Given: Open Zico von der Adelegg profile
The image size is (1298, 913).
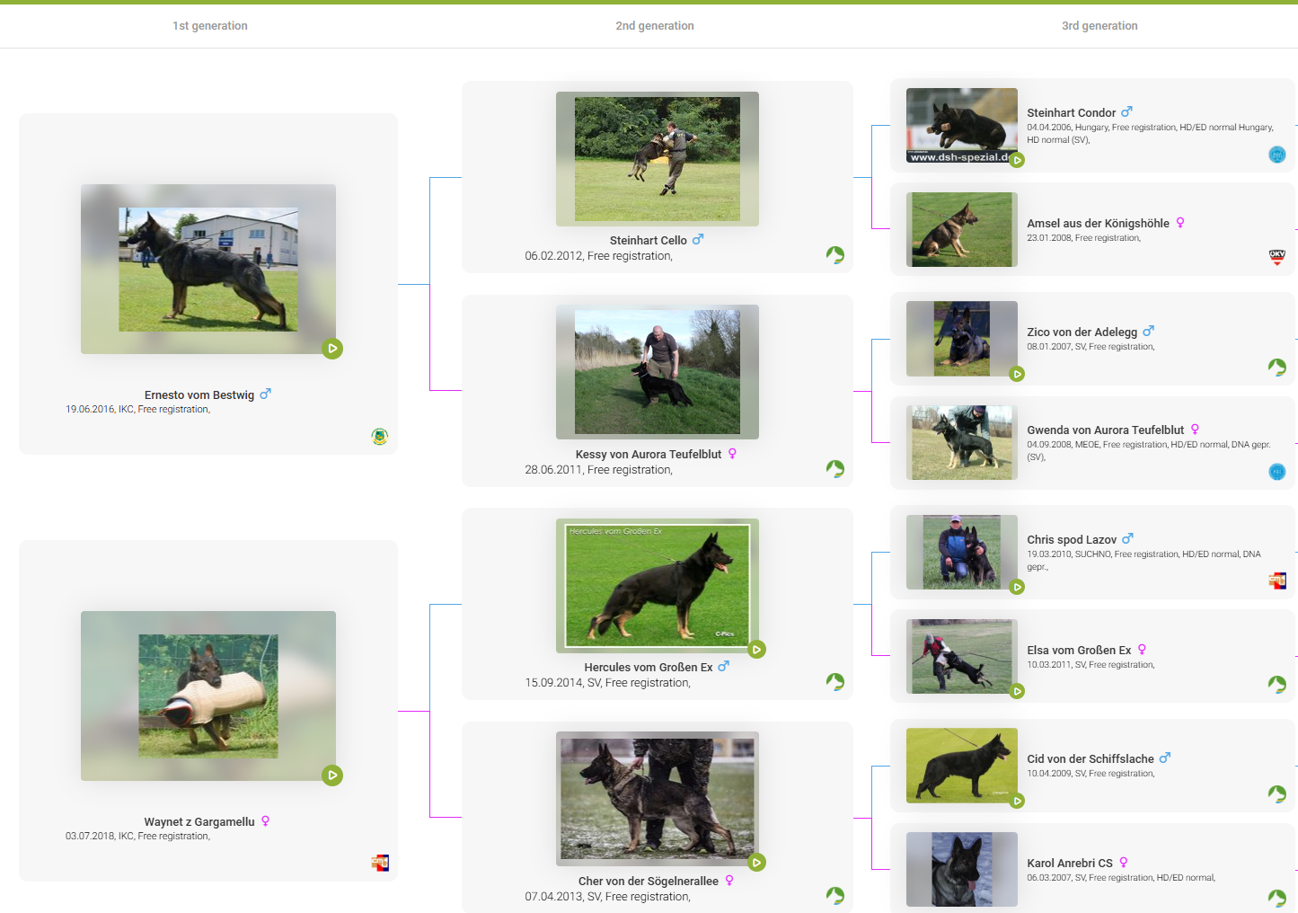Looking at the screenshot, I should 1082,332.
